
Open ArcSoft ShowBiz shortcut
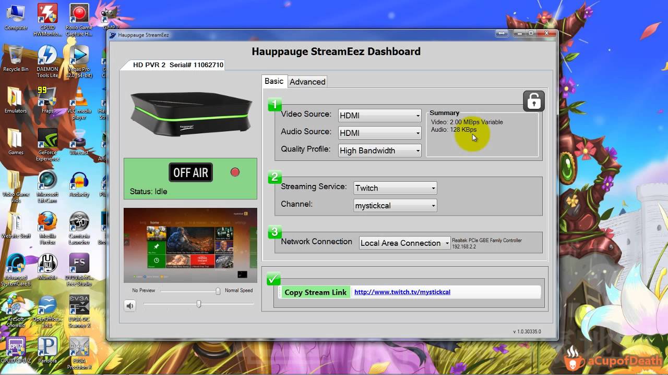pos(16,311)
